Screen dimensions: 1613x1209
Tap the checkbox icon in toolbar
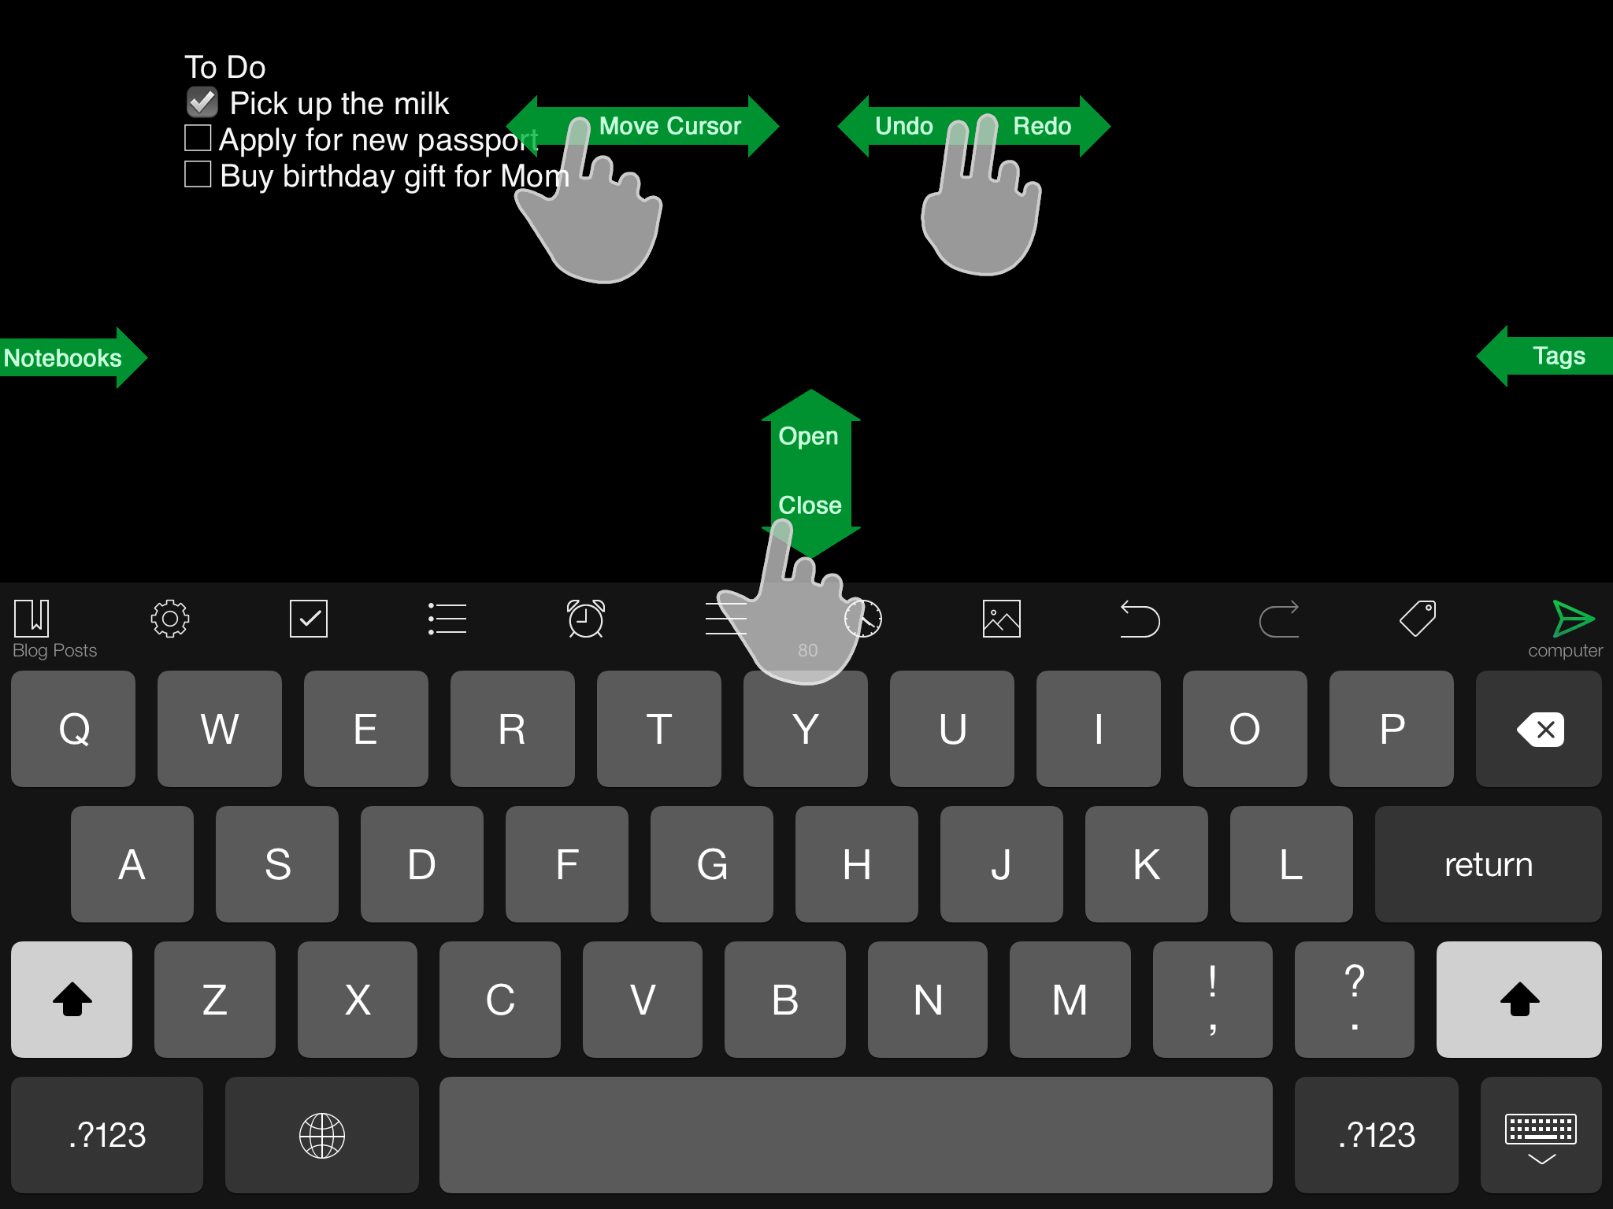(x=309, y=617)
